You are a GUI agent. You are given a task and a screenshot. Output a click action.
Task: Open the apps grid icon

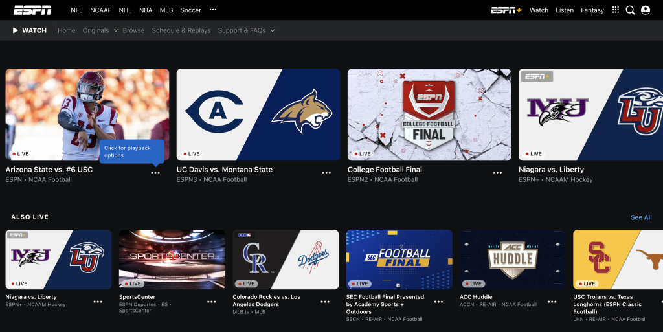(x=616, y=10)
